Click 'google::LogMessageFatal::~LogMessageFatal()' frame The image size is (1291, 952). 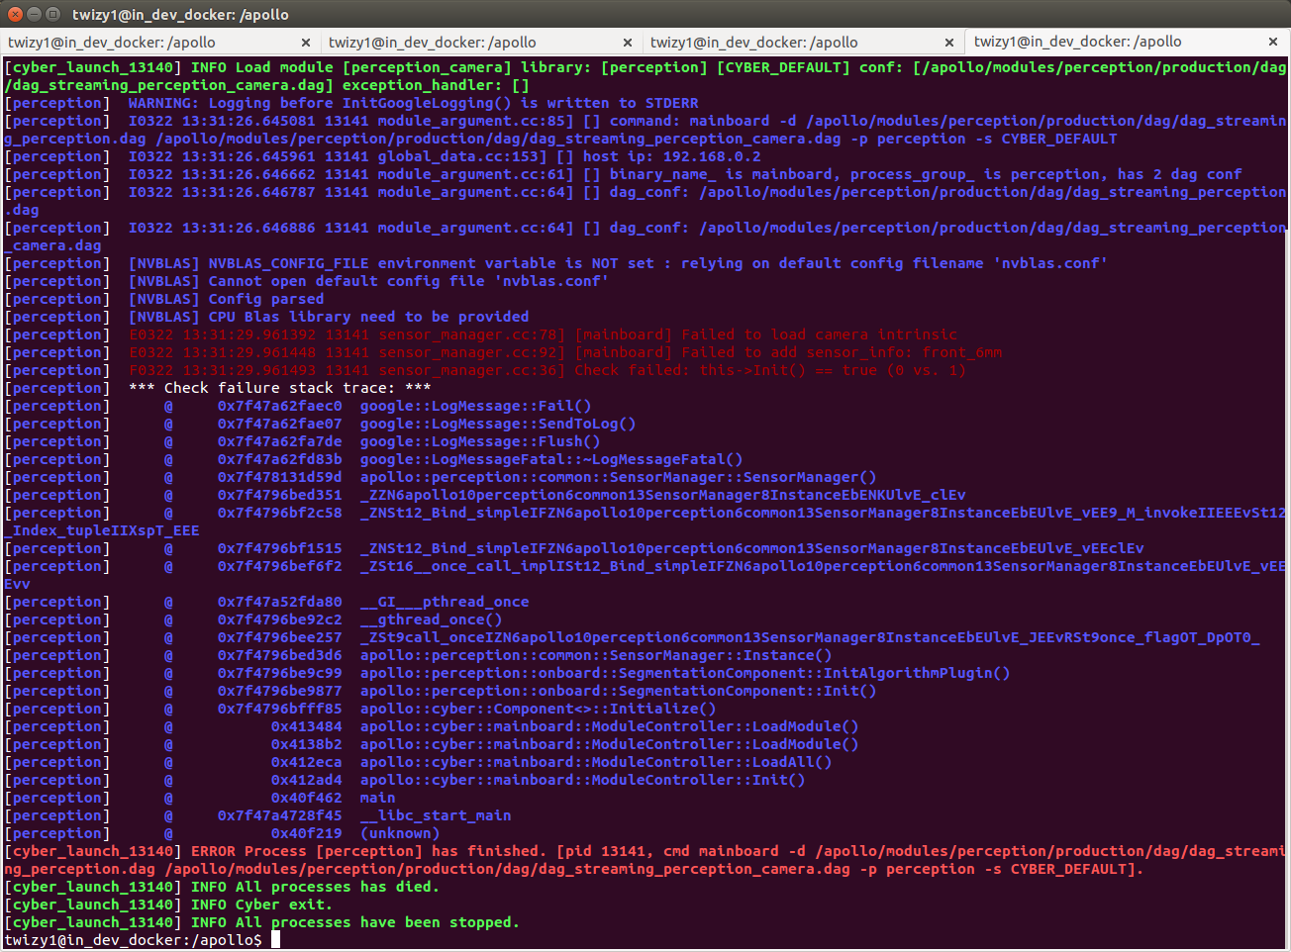click(552, 459)
